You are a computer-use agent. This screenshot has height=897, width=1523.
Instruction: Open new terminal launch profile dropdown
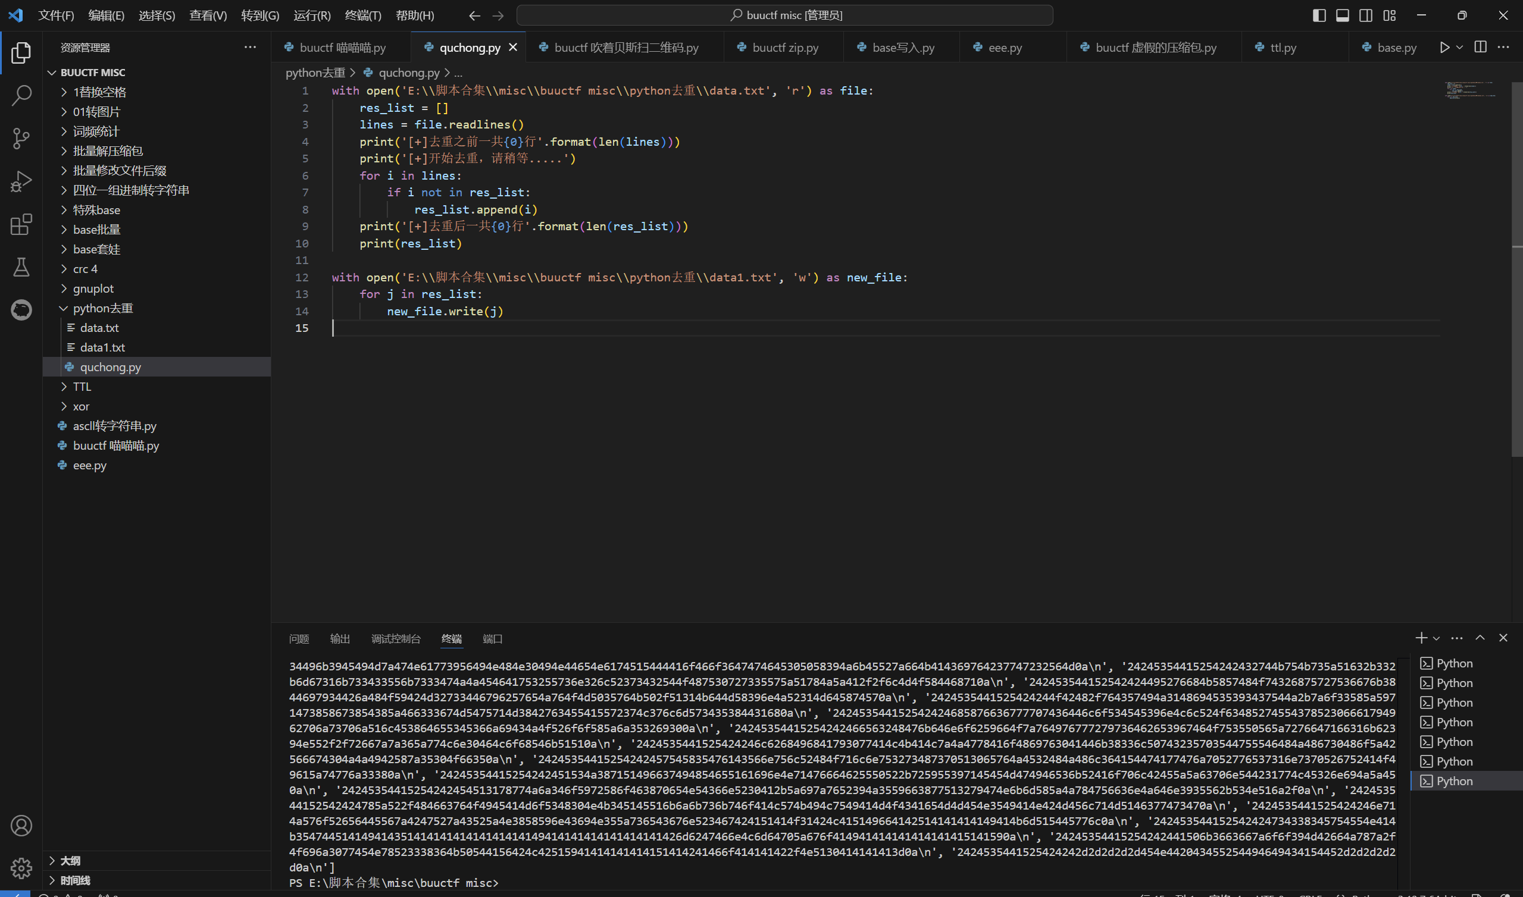click(1437, 638)
